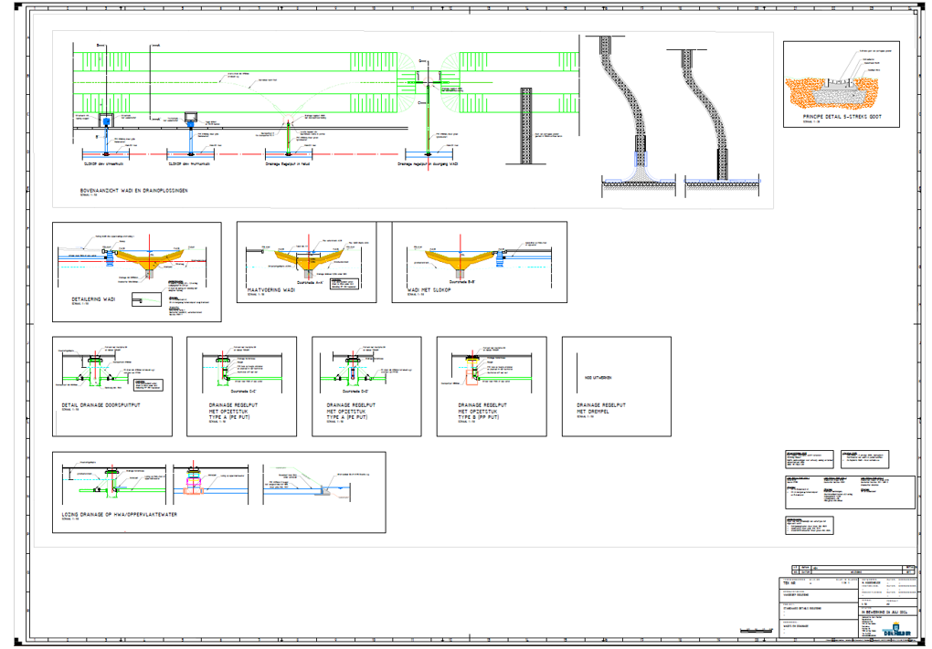
Task: Click the NOG UITWERKEN note text
Action: [x=598, y=378]
